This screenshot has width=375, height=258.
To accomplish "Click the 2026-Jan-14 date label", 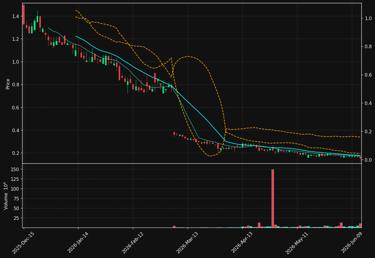I will point(78,243).
